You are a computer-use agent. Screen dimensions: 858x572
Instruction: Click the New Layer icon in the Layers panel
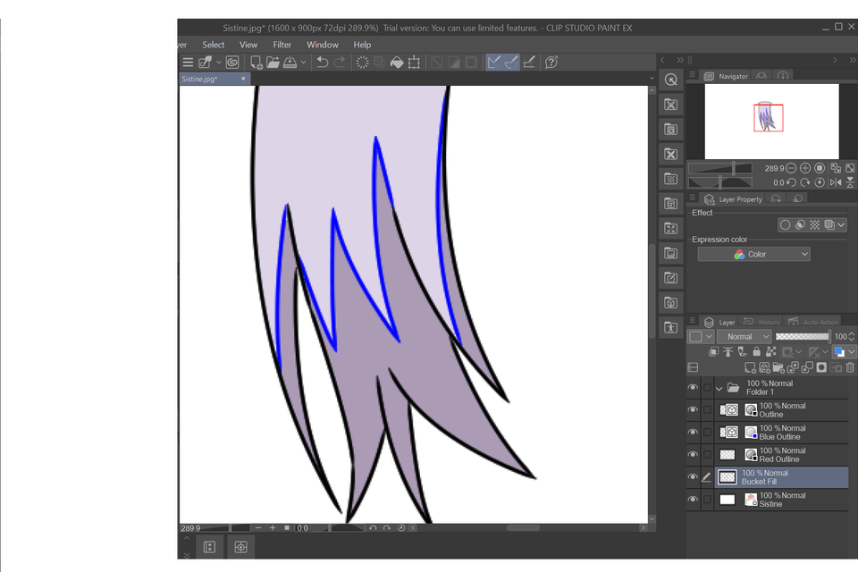(x=748, y=366)
